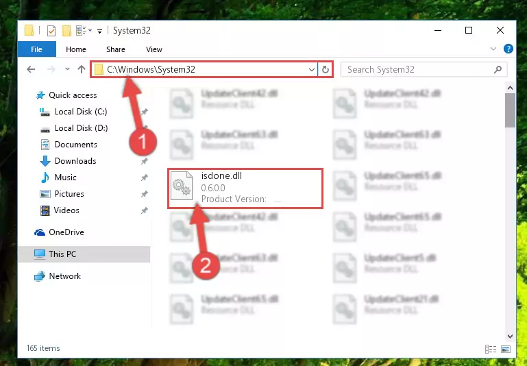Refresh the System32 folder
Screen dimensions: 527x366
[325, 70]
